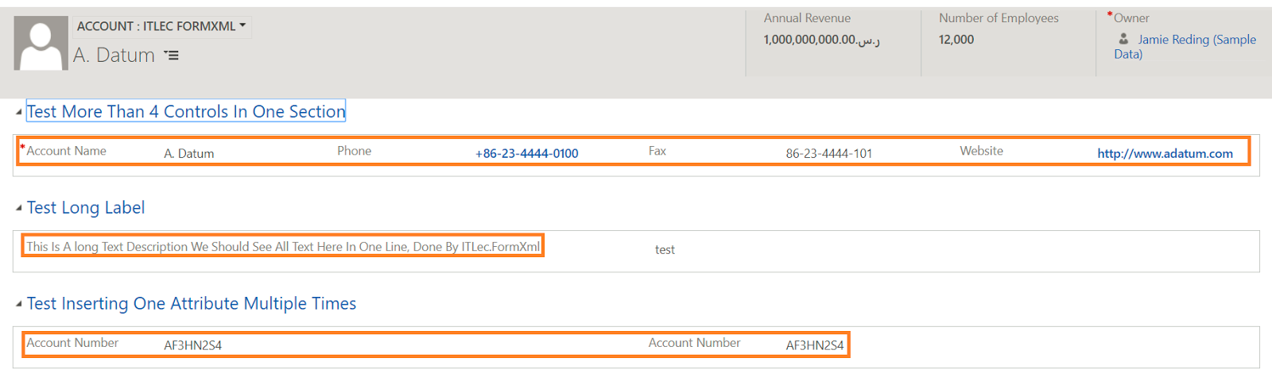
Task: Open the record list icon next to A. Datum
Action: pos(171,56)
